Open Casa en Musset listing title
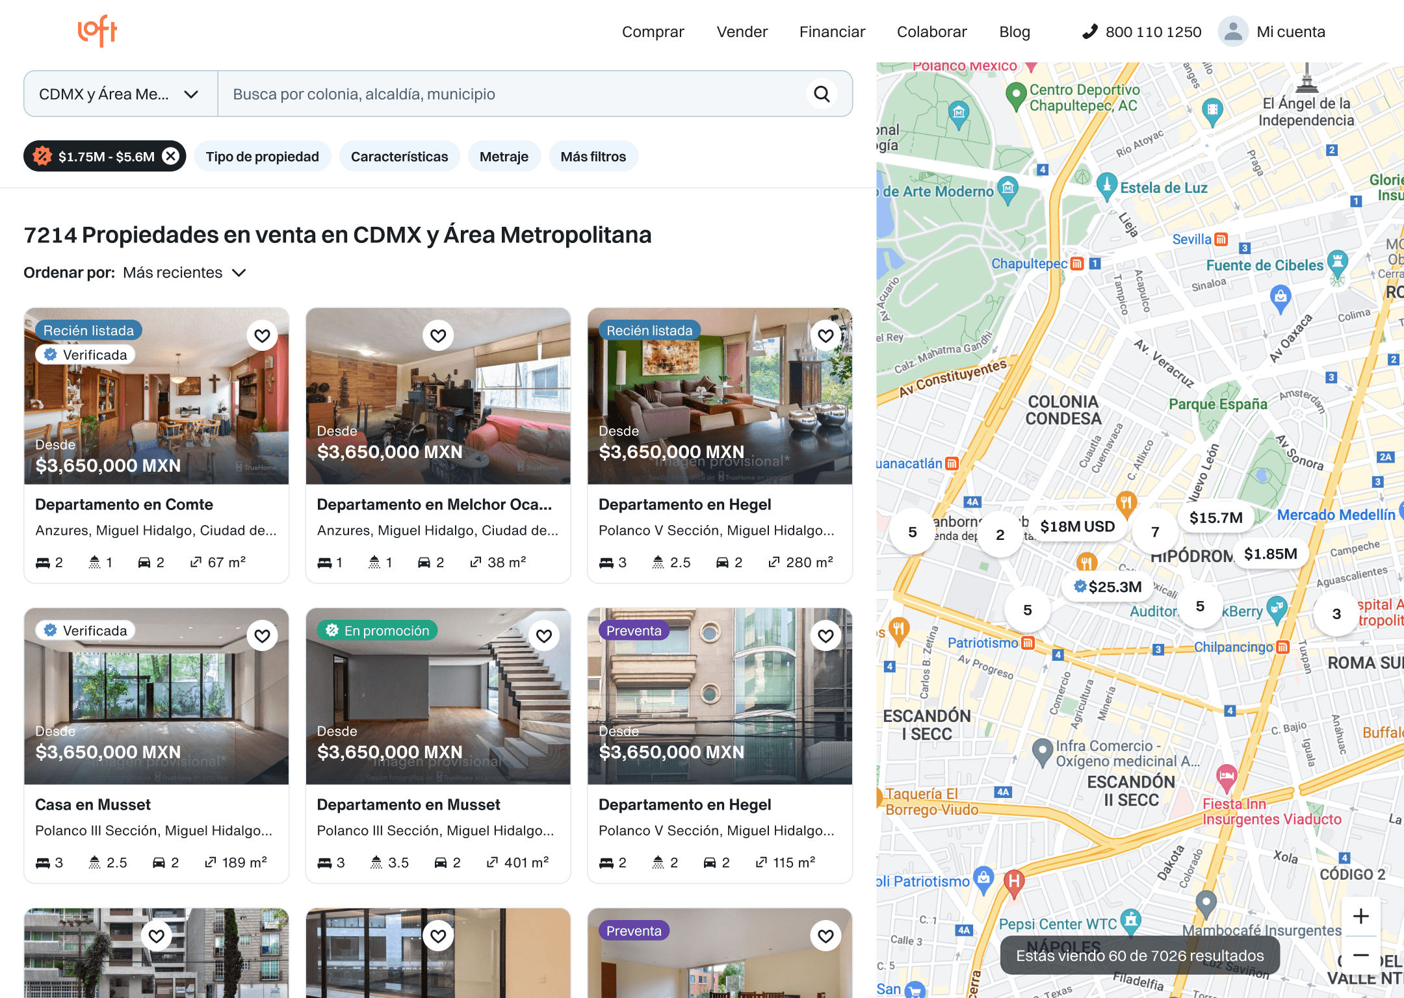 coord(93,805)
